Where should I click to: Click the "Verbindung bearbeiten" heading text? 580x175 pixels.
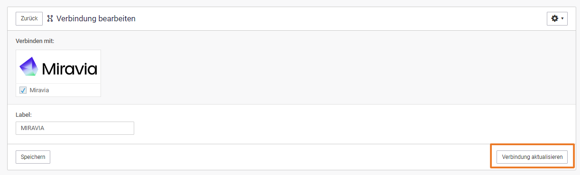pos(96,19)
